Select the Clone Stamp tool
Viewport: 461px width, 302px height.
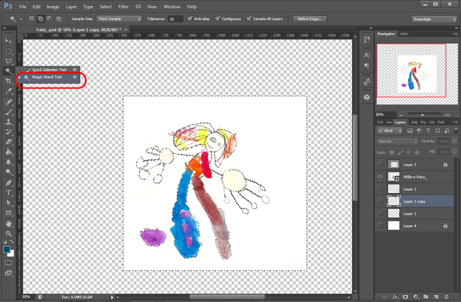pos(9,122)
